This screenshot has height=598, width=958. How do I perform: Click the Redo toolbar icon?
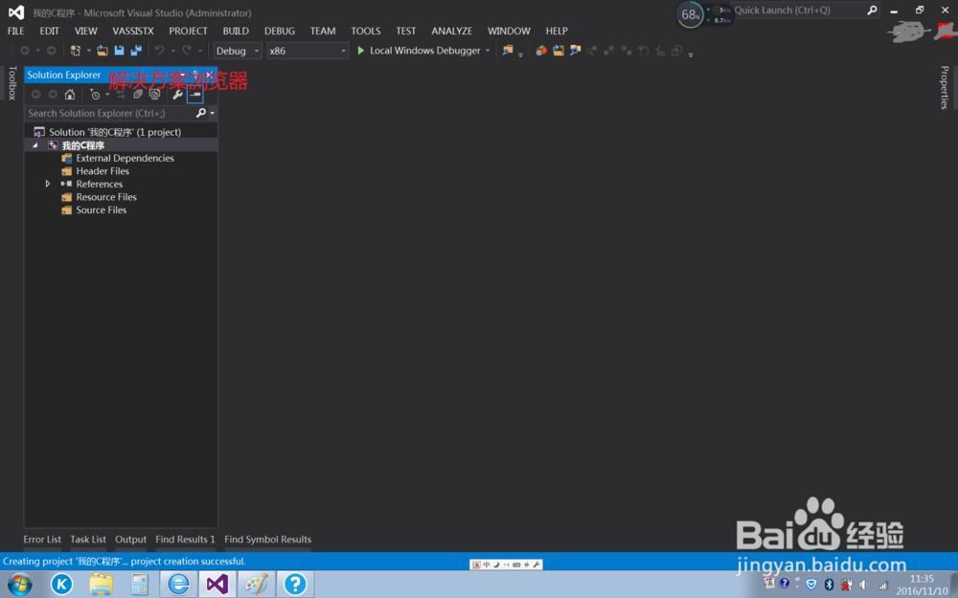187,51
